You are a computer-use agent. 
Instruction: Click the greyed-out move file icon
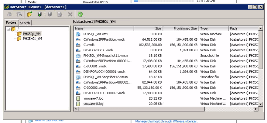[60, 14]
